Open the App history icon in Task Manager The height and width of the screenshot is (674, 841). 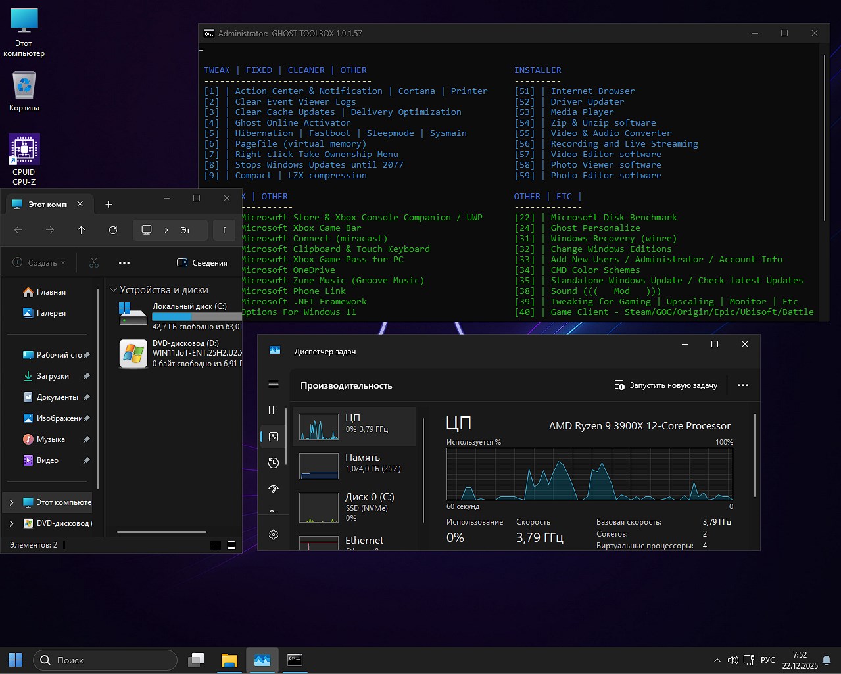274,463
